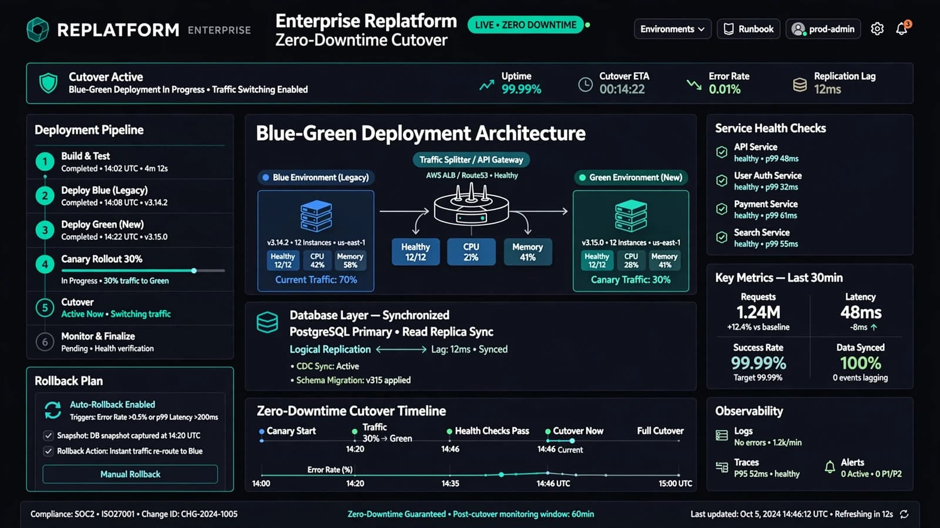
Task: Click the Traffic 30% → Green timeline marker
Action: click(354, 431)
